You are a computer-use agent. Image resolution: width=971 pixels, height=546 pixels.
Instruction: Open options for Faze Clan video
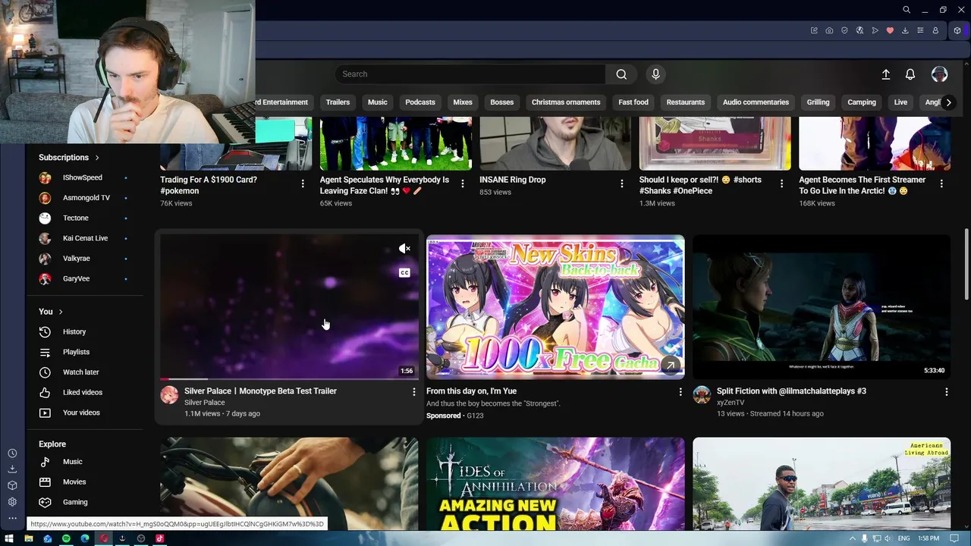[x=462, y=184]
